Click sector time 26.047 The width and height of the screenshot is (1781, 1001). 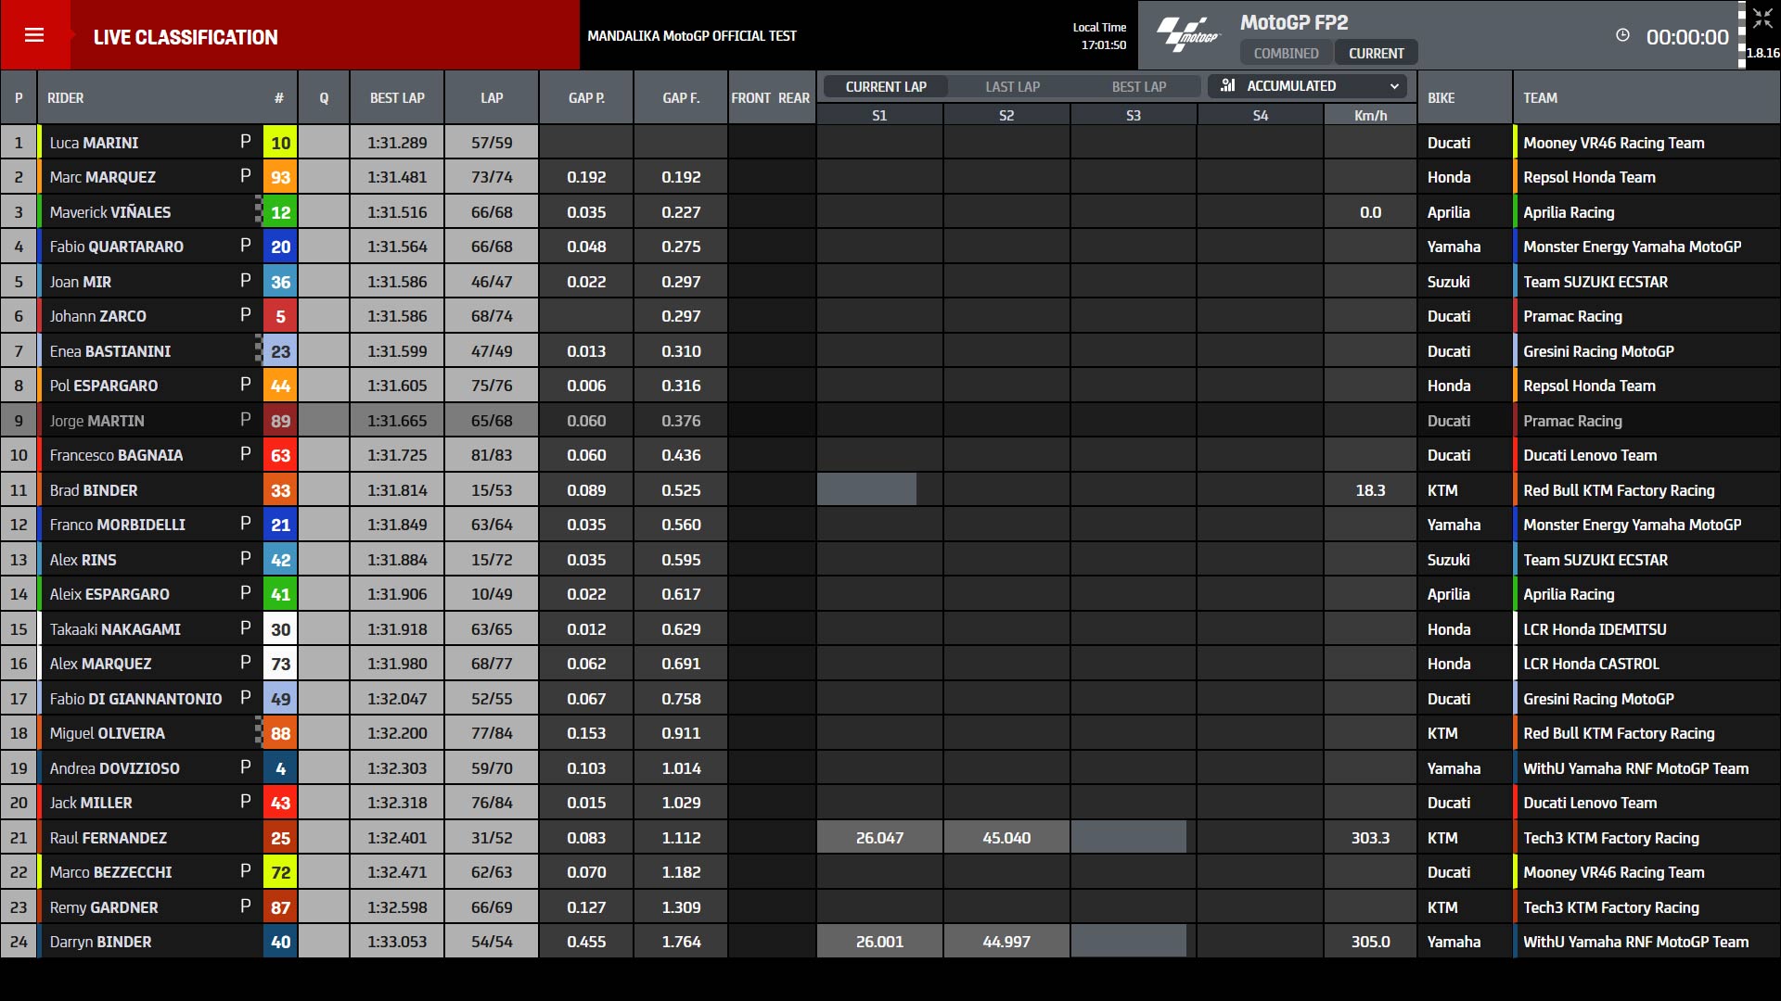click(879, 838)
